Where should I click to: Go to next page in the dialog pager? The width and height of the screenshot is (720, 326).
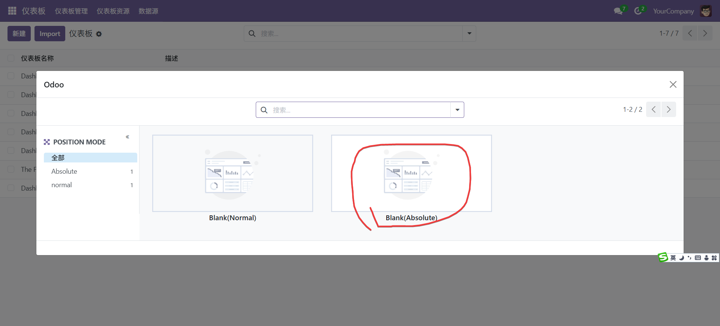(668, 110)
